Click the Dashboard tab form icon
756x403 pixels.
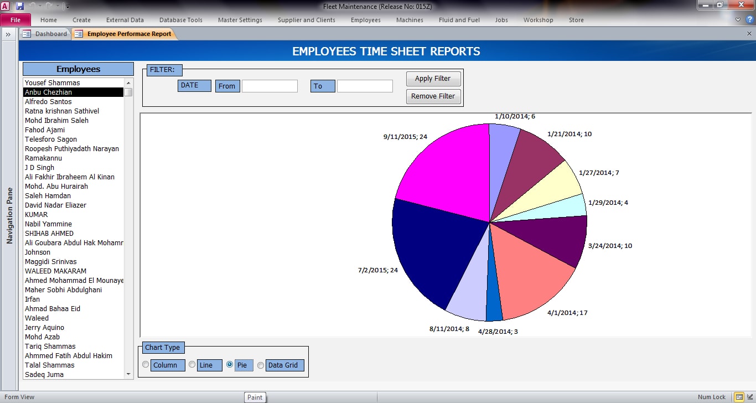[x=27, y=34]
